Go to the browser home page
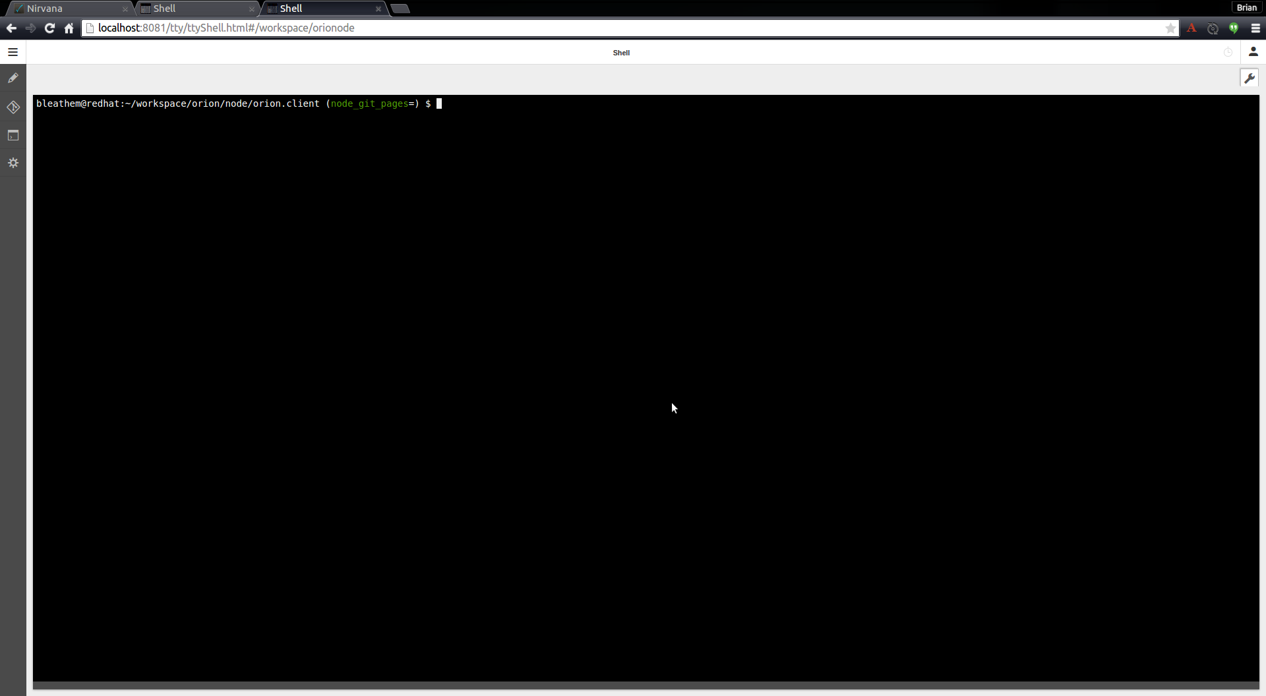 click(69, 28)
